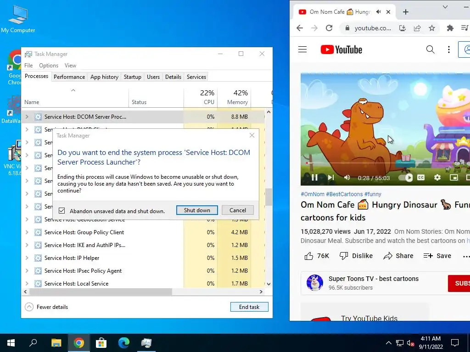Skip to next YouTube video
470x352 pixels.
coord(331,177)
